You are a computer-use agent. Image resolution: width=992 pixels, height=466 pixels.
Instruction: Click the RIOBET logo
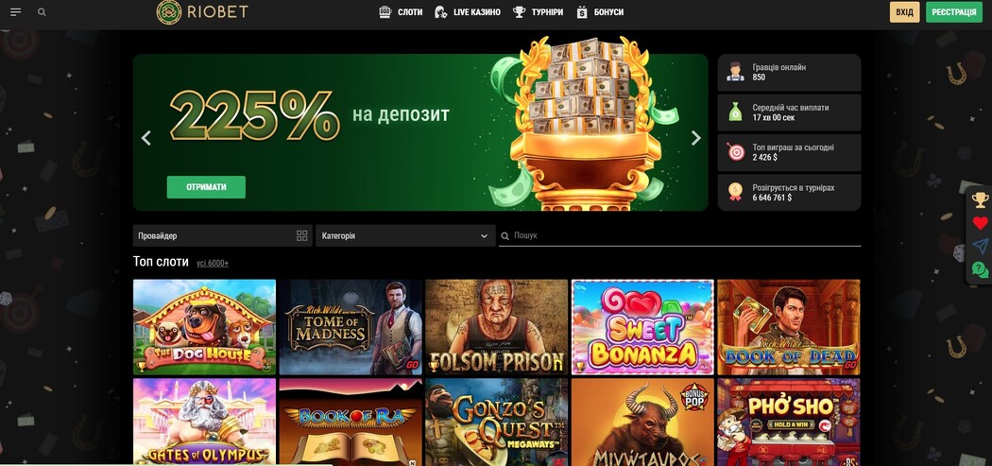tap(202, 12)
